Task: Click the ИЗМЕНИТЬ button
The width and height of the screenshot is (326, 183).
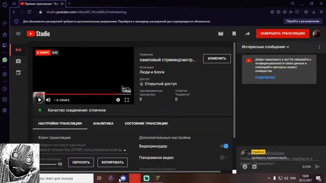Action: tap(217, 58)
